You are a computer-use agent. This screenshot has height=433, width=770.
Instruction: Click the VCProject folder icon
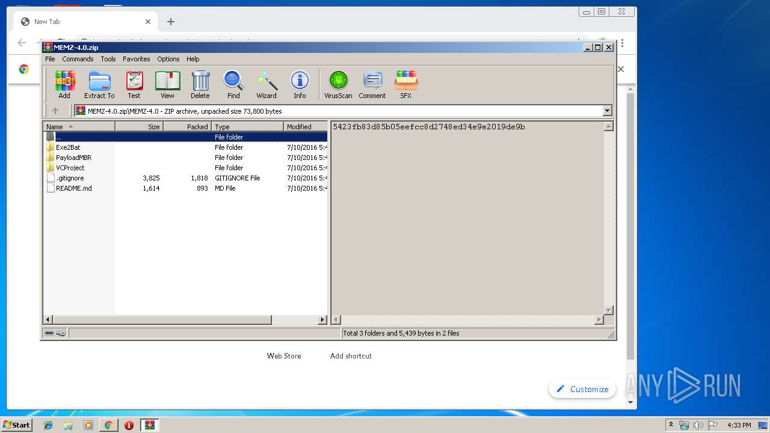(x=51, y=168)
